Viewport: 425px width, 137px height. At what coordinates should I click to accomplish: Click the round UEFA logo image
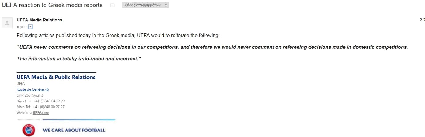click(29, 130)
